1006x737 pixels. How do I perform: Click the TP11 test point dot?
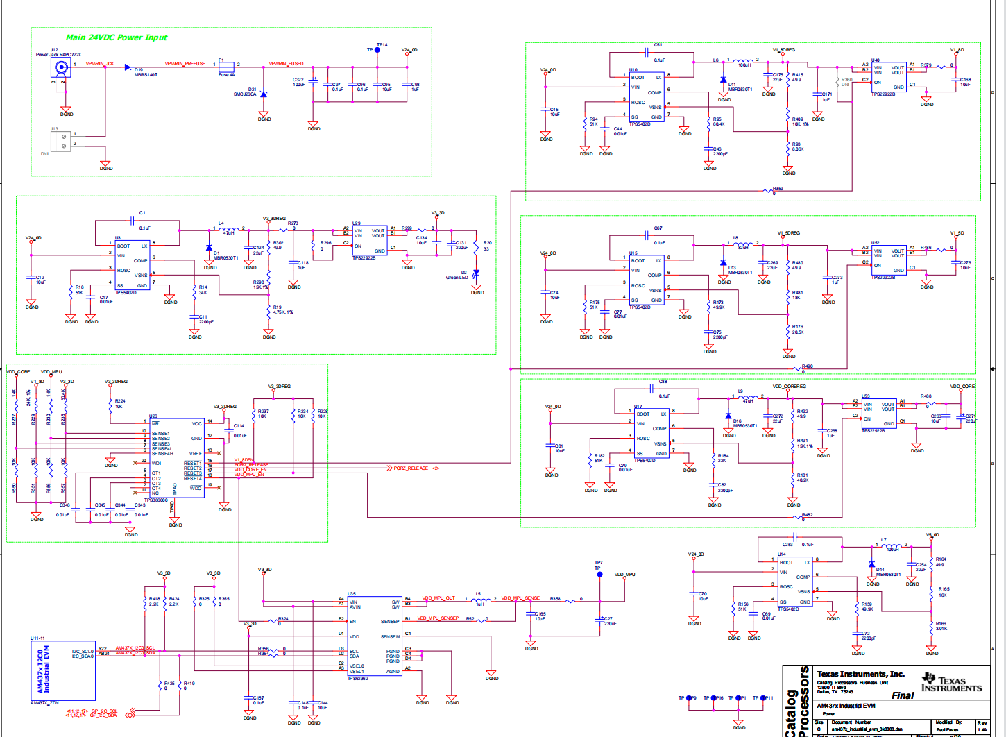pyautogui.click(x=763, y=698)
